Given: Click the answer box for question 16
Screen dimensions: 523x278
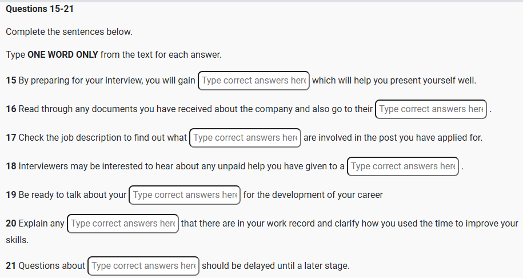Looking at the screenshot, I should [431, 109].
